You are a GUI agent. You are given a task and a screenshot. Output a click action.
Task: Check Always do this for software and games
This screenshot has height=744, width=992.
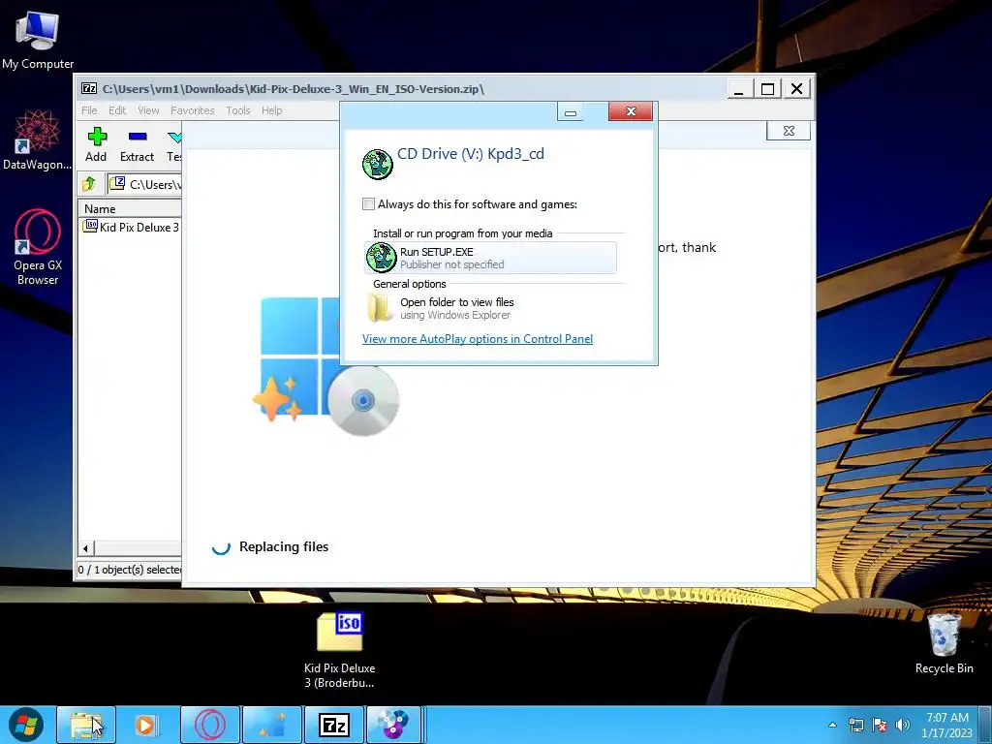(368, 203)
